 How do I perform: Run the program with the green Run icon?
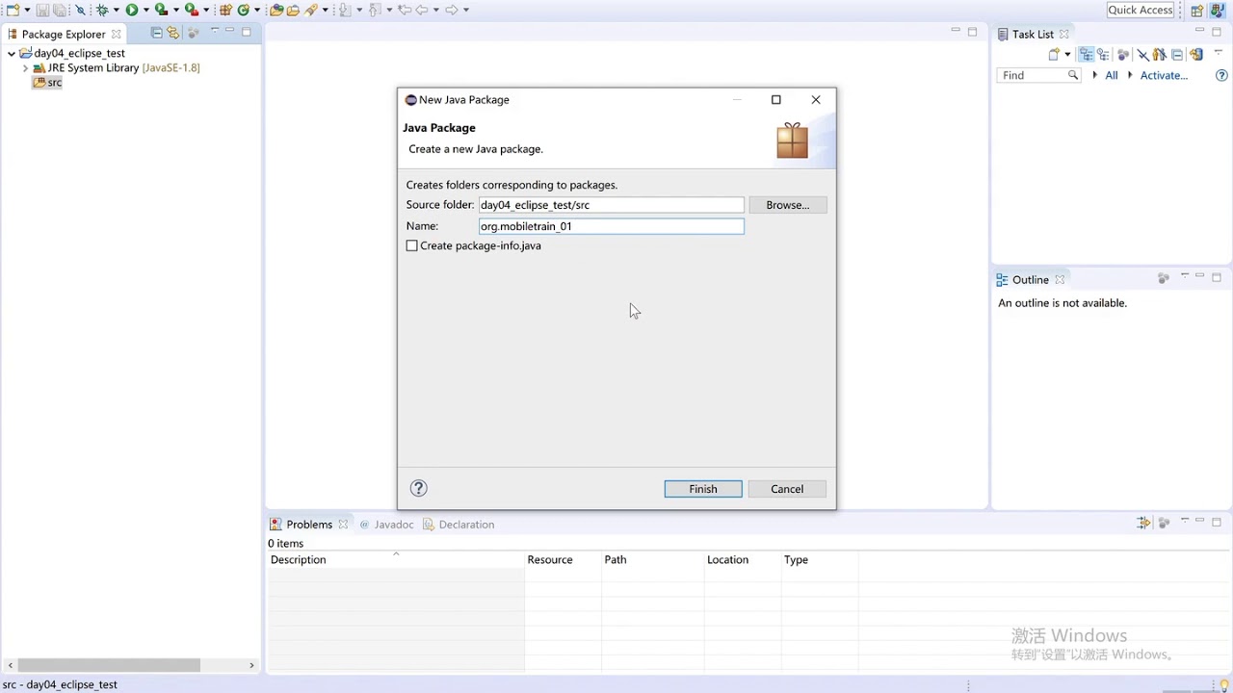[x=132, y=10]
